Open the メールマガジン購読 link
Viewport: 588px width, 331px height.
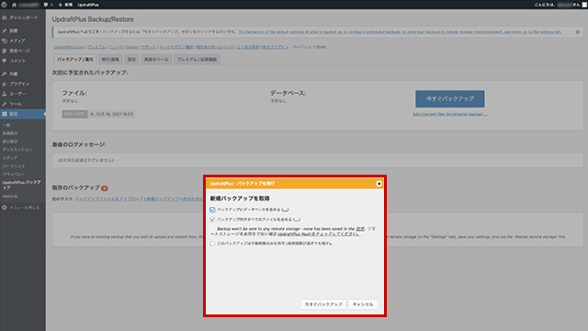pos(176,47)
